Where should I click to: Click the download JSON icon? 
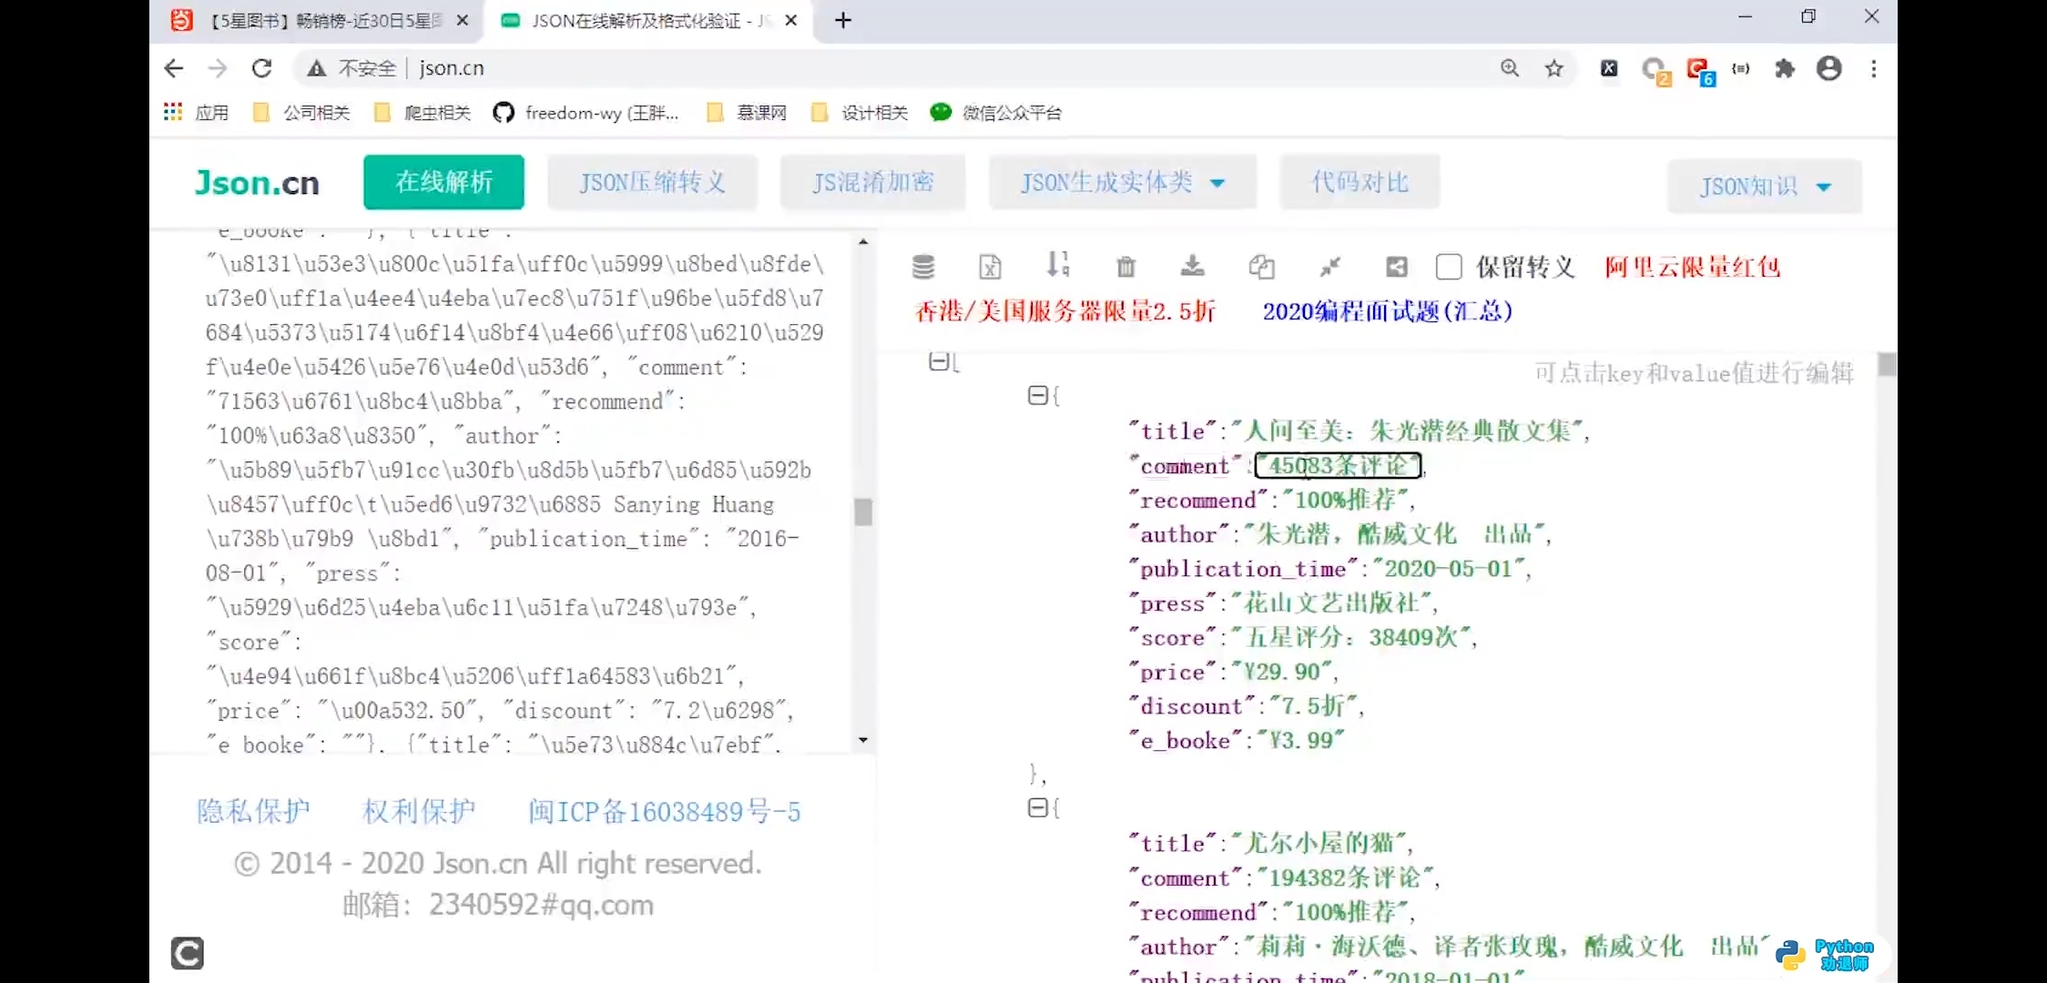coord(1192,266)
